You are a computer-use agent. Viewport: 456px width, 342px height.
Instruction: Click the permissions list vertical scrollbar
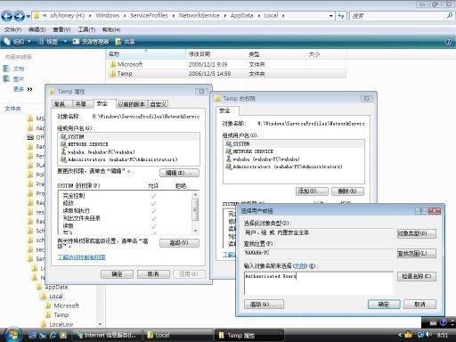(195, 213)
